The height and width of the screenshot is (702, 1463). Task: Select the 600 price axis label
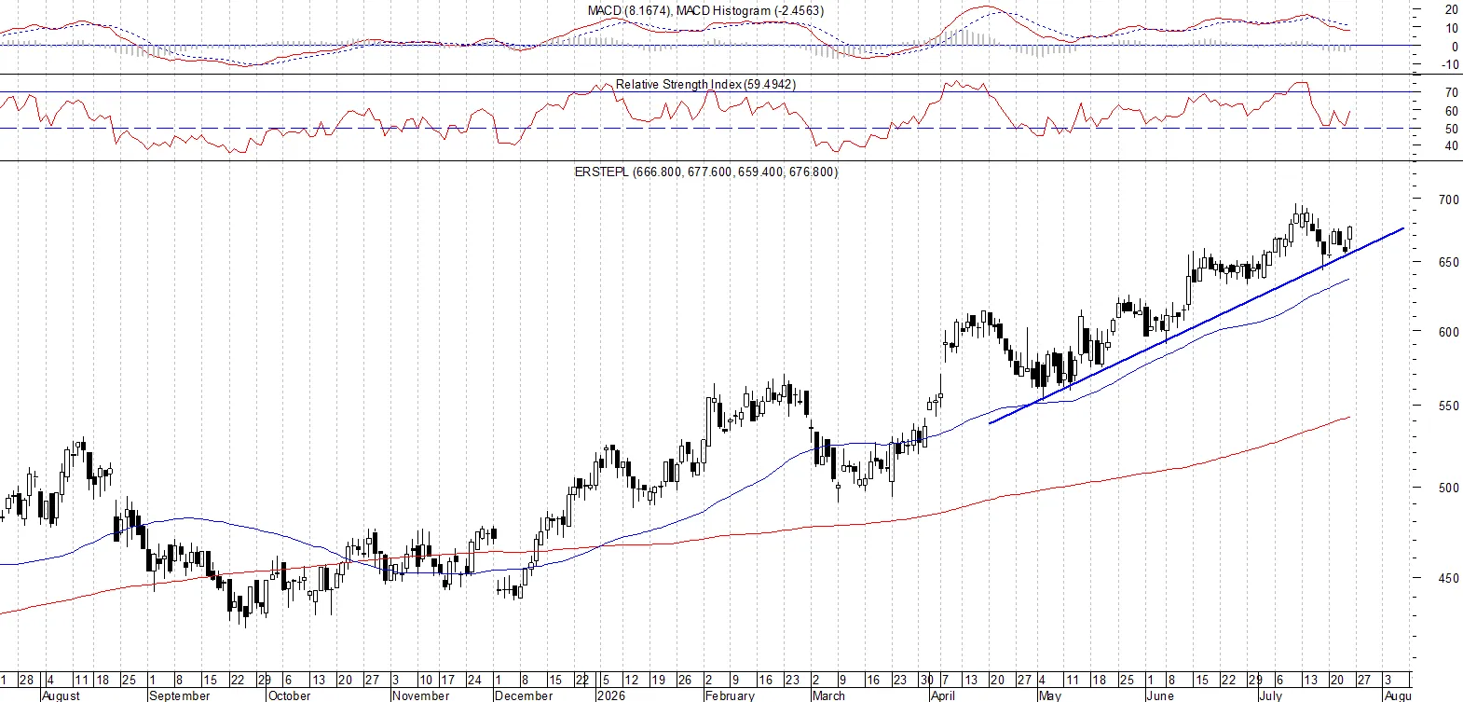coord(1449,332)
